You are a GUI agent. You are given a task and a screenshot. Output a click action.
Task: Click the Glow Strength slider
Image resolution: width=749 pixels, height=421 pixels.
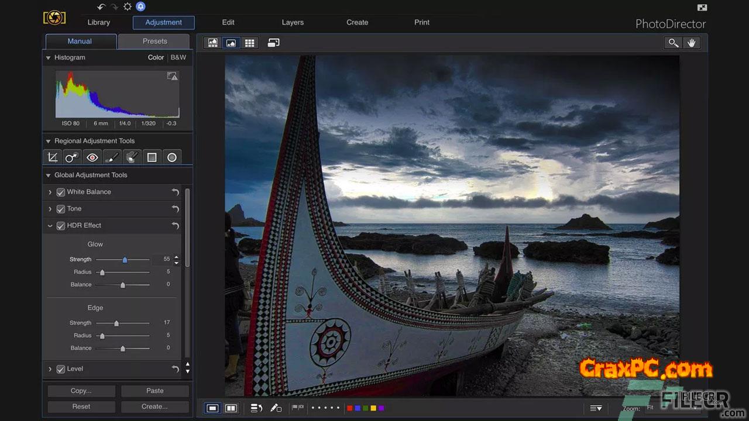(x=125, y=260)
